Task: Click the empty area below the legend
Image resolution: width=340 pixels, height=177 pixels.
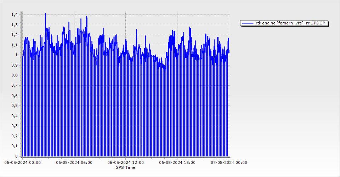Action: 283,88
